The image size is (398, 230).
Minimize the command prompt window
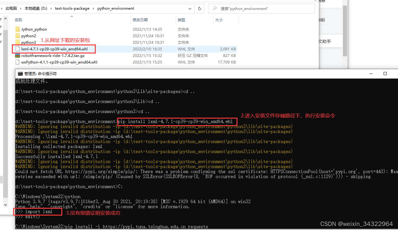[x=371, y=74]
